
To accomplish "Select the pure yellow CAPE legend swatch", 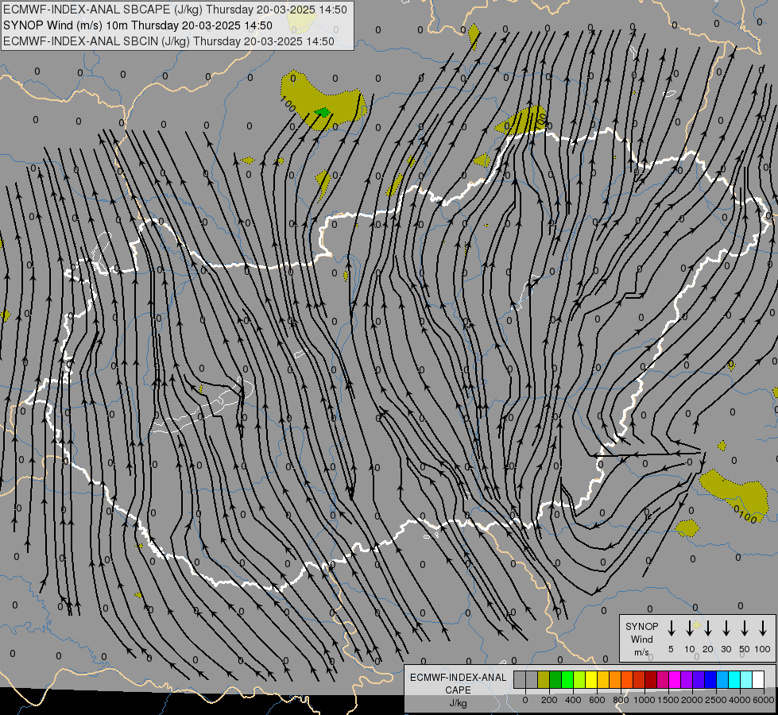I will [591, 679].
